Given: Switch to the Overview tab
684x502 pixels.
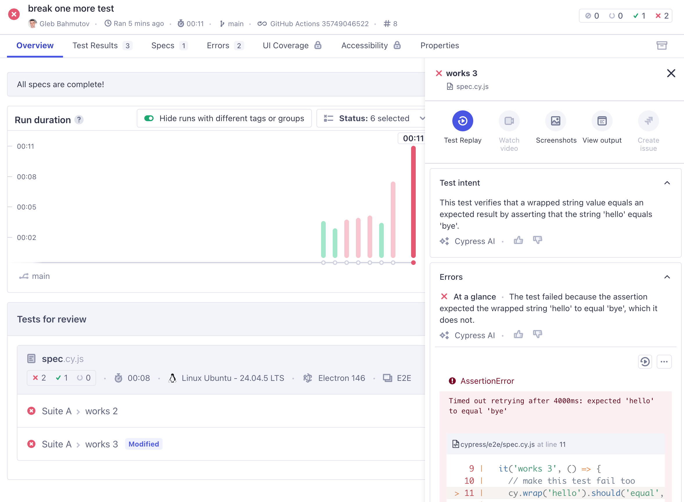Looking at the screenshot, I should coord(35,46).
